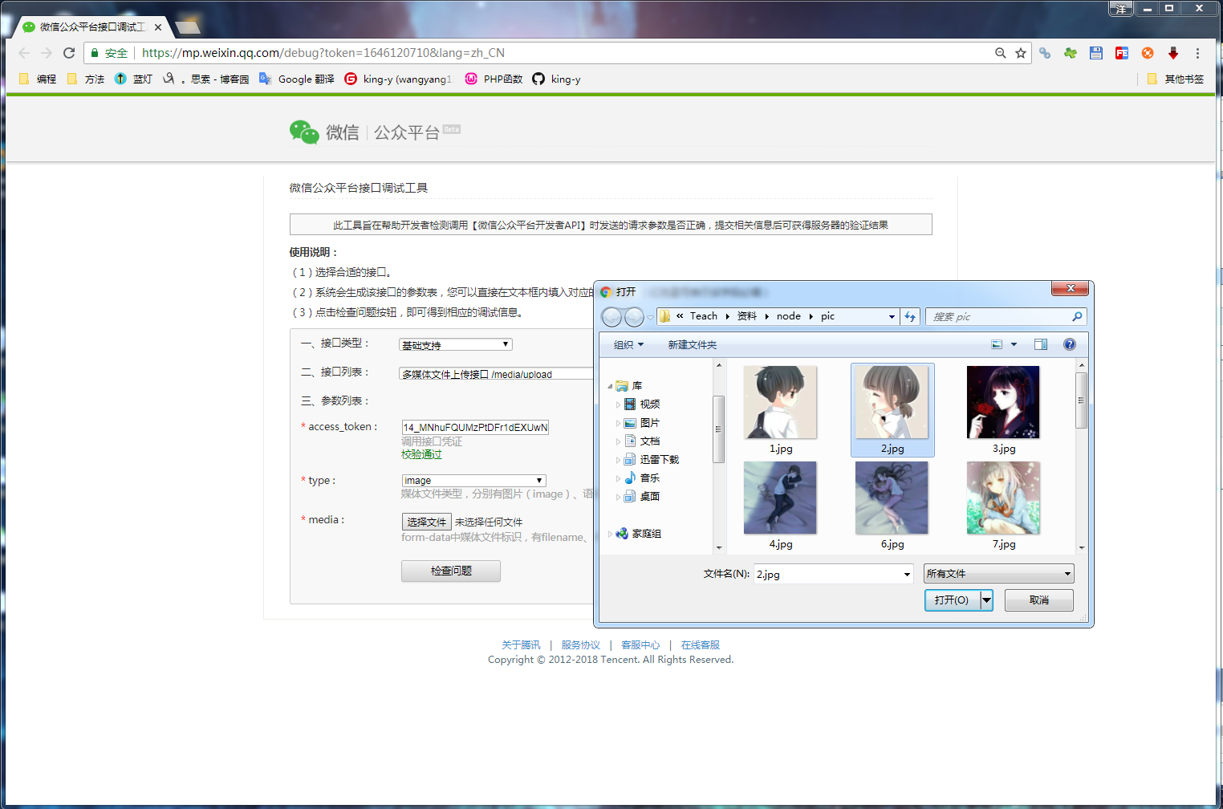Click the Teach path segment
Screen dimensions: 1223x809
point(704,316)
